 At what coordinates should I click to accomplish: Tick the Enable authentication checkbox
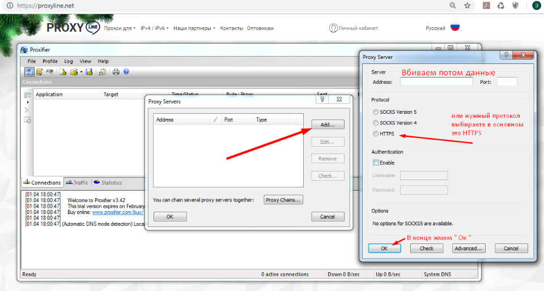coord(376,162)
